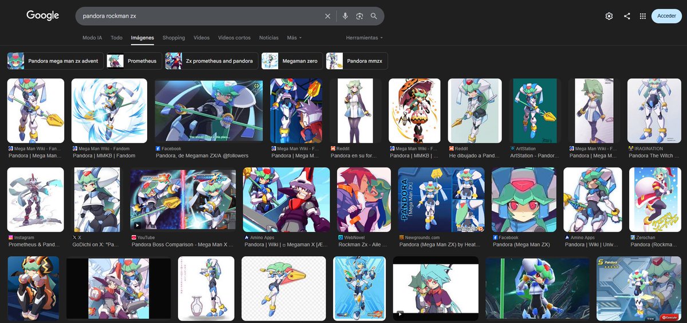The width and height of the screenshot is (687, 323).
Task: Select Zx prometheus and pandora chip
Action: 212,61
